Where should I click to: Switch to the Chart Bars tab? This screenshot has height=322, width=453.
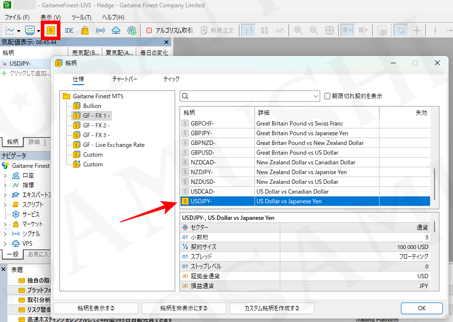click(x=125, y=79)
